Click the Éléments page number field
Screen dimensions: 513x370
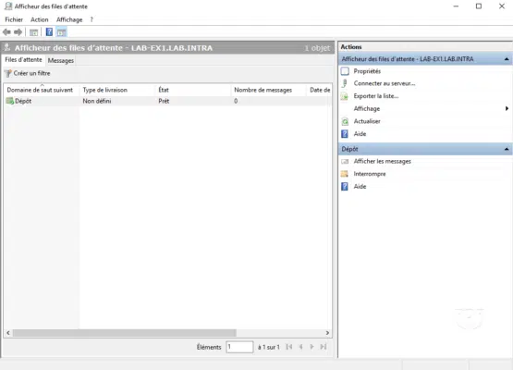[x=239, y=347]
